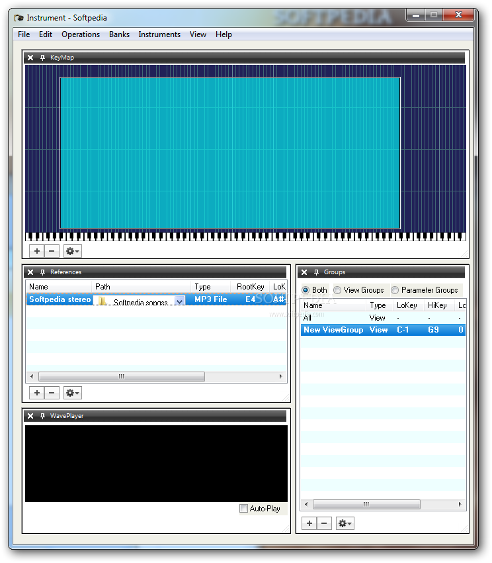Open the Groups gear settings dropdown
Screen dimensions: 492x563
pyautogui.click(x=345, y=523)
